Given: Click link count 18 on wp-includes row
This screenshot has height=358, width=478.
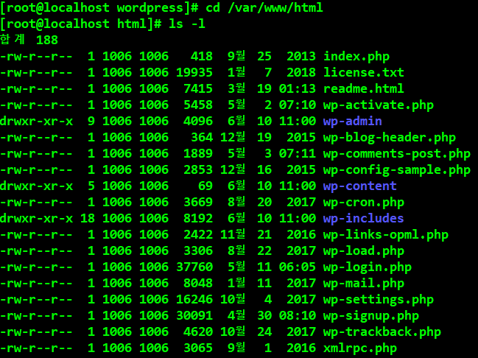Looking at the screenshot, I should [x=88, y=218].
